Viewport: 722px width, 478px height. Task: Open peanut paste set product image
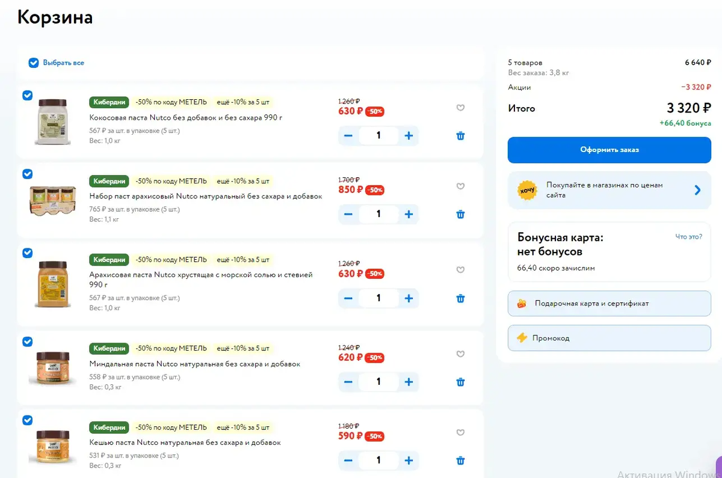point(53,200)
